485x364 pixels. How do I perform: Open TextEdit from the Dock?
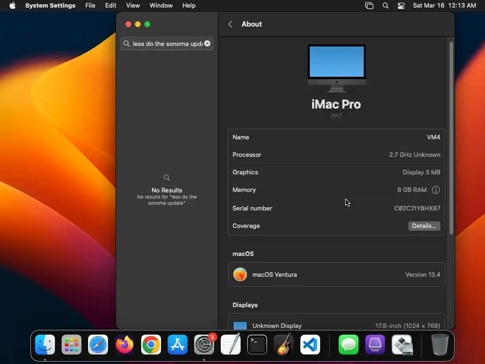[x=231, y=345]
